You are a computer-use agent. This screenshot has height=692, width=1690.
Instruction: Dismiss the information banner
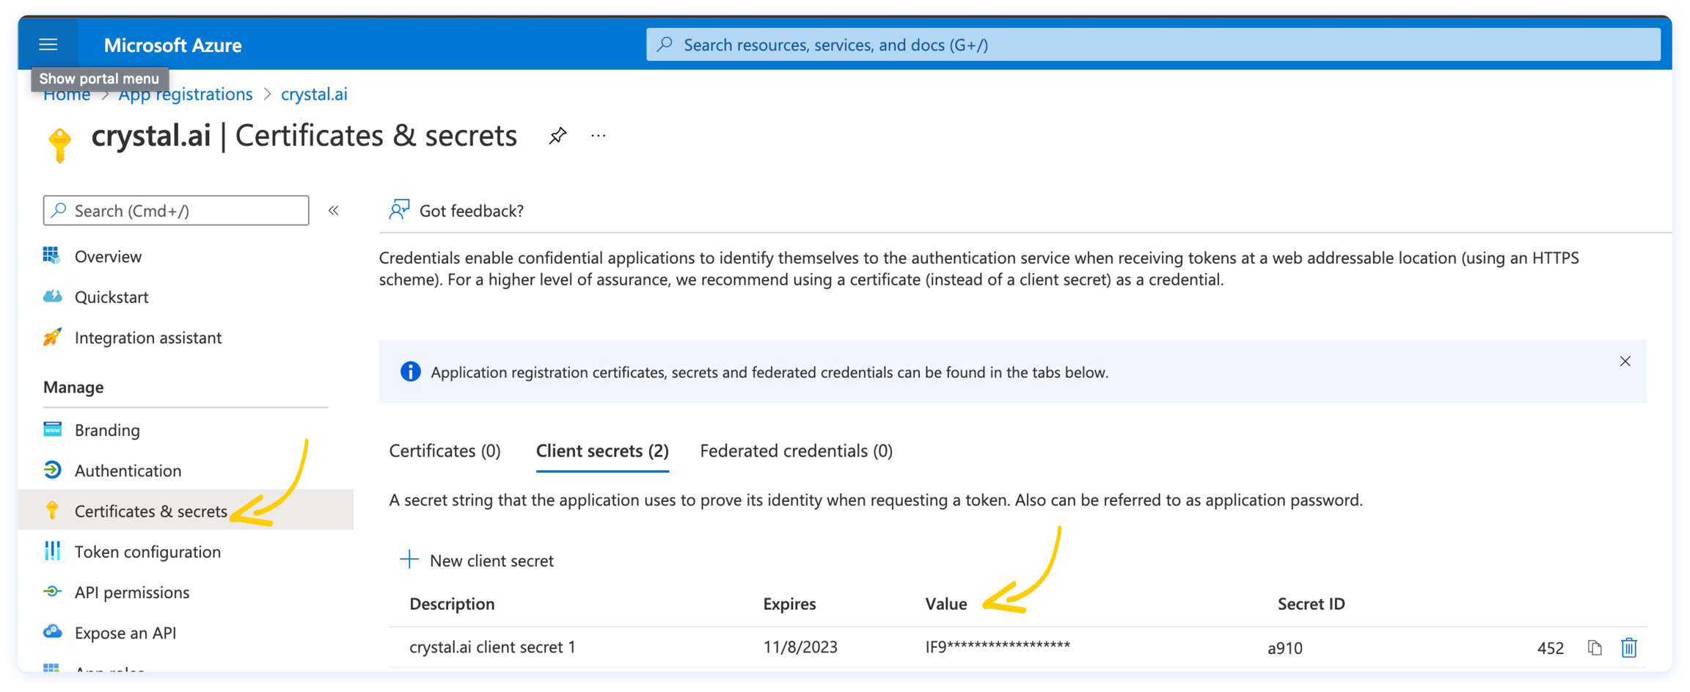[1625, 361]
